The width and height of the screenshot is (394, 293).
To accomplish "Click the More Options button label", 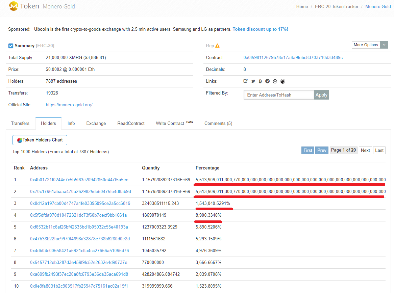I will pos(366,45).
